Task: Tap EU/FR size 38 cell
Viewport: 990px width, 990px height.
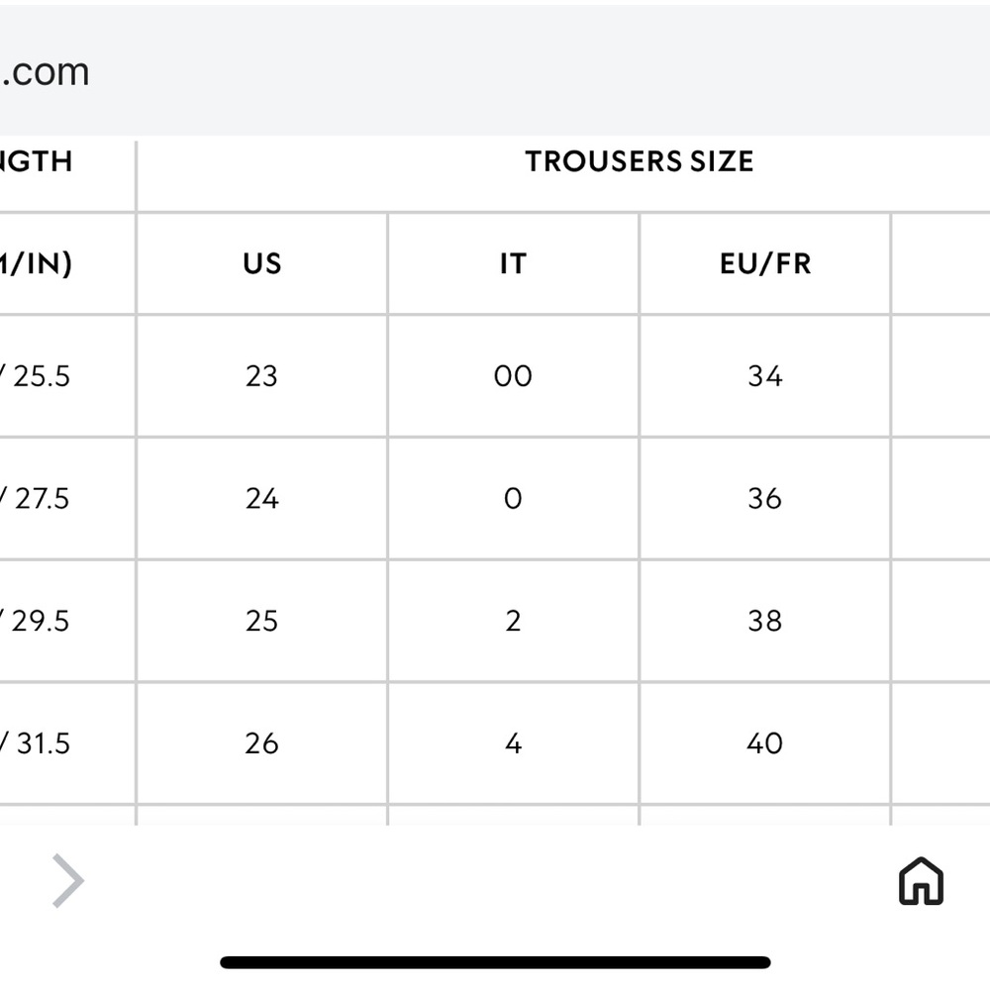Action: [x=765, y=622]
